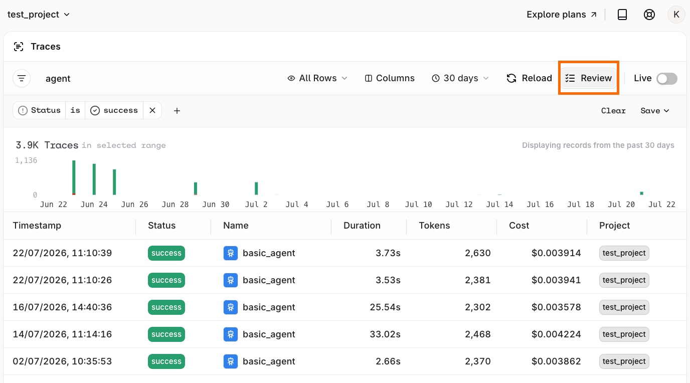The width and height of the screenshot is (690, 383).
Task: Click the green histogram bar at Jun 24
Action: [94, 179]
